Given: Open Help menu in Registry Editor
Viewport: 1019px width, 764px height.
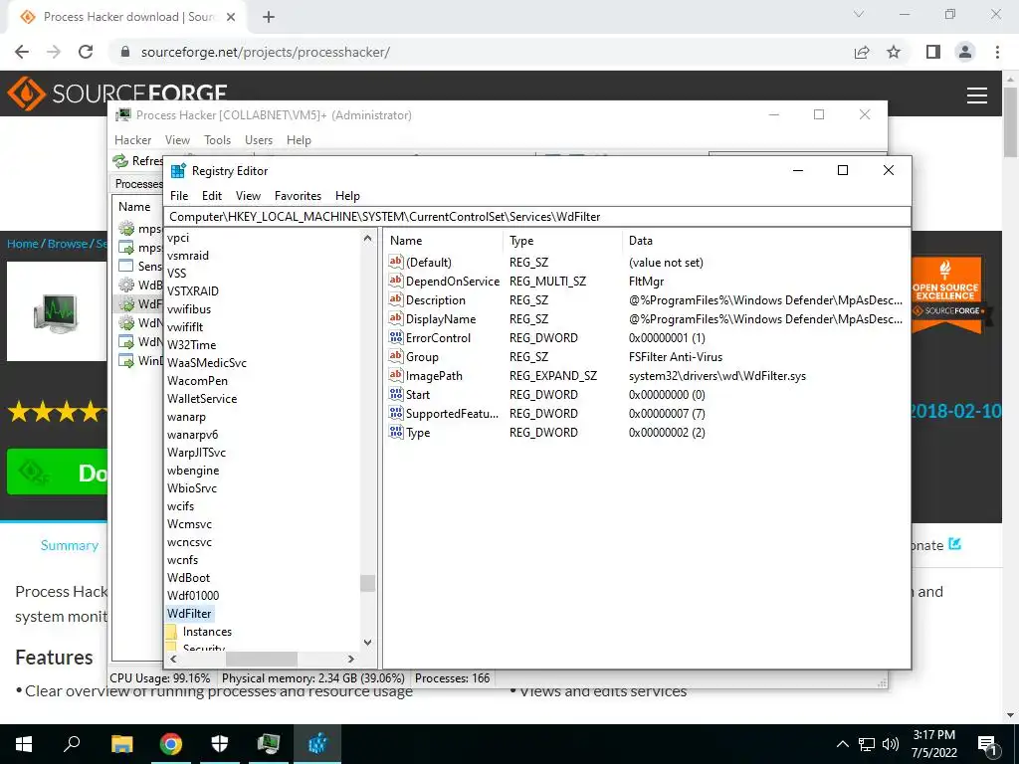Looking at the screenshot, I should pos(347,196).
